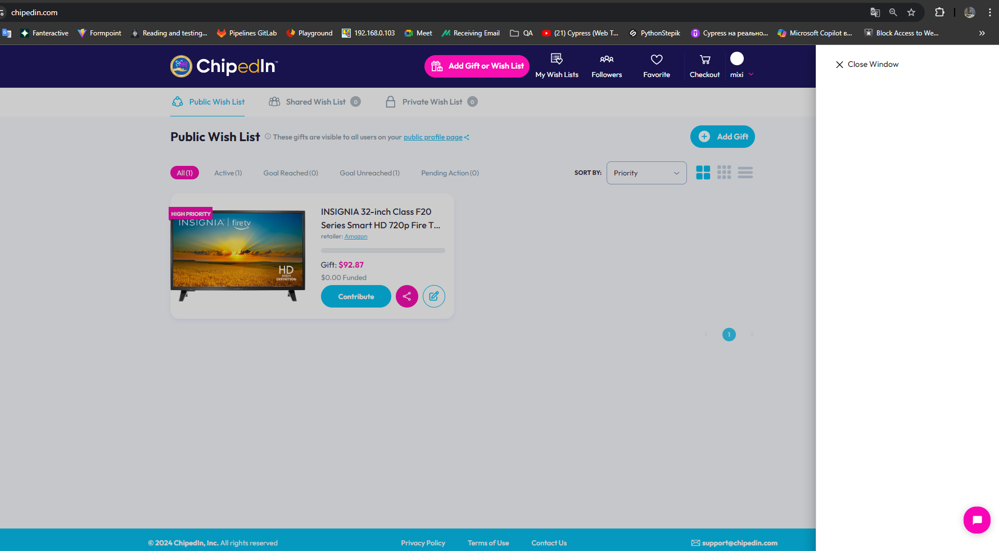The height and width of the screenshot is (551, 999).
Task: Click the ChipedIn logo
Action: pyautogui.click(x=224, y=66)
